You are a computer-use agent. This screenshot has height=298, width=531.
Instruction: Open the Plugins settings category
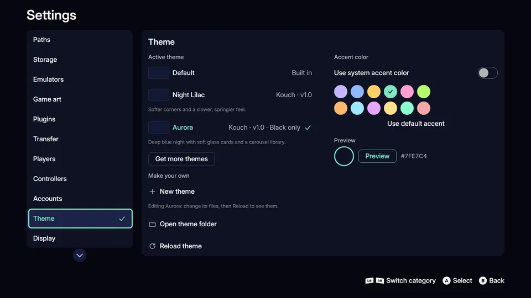point(80,119)
